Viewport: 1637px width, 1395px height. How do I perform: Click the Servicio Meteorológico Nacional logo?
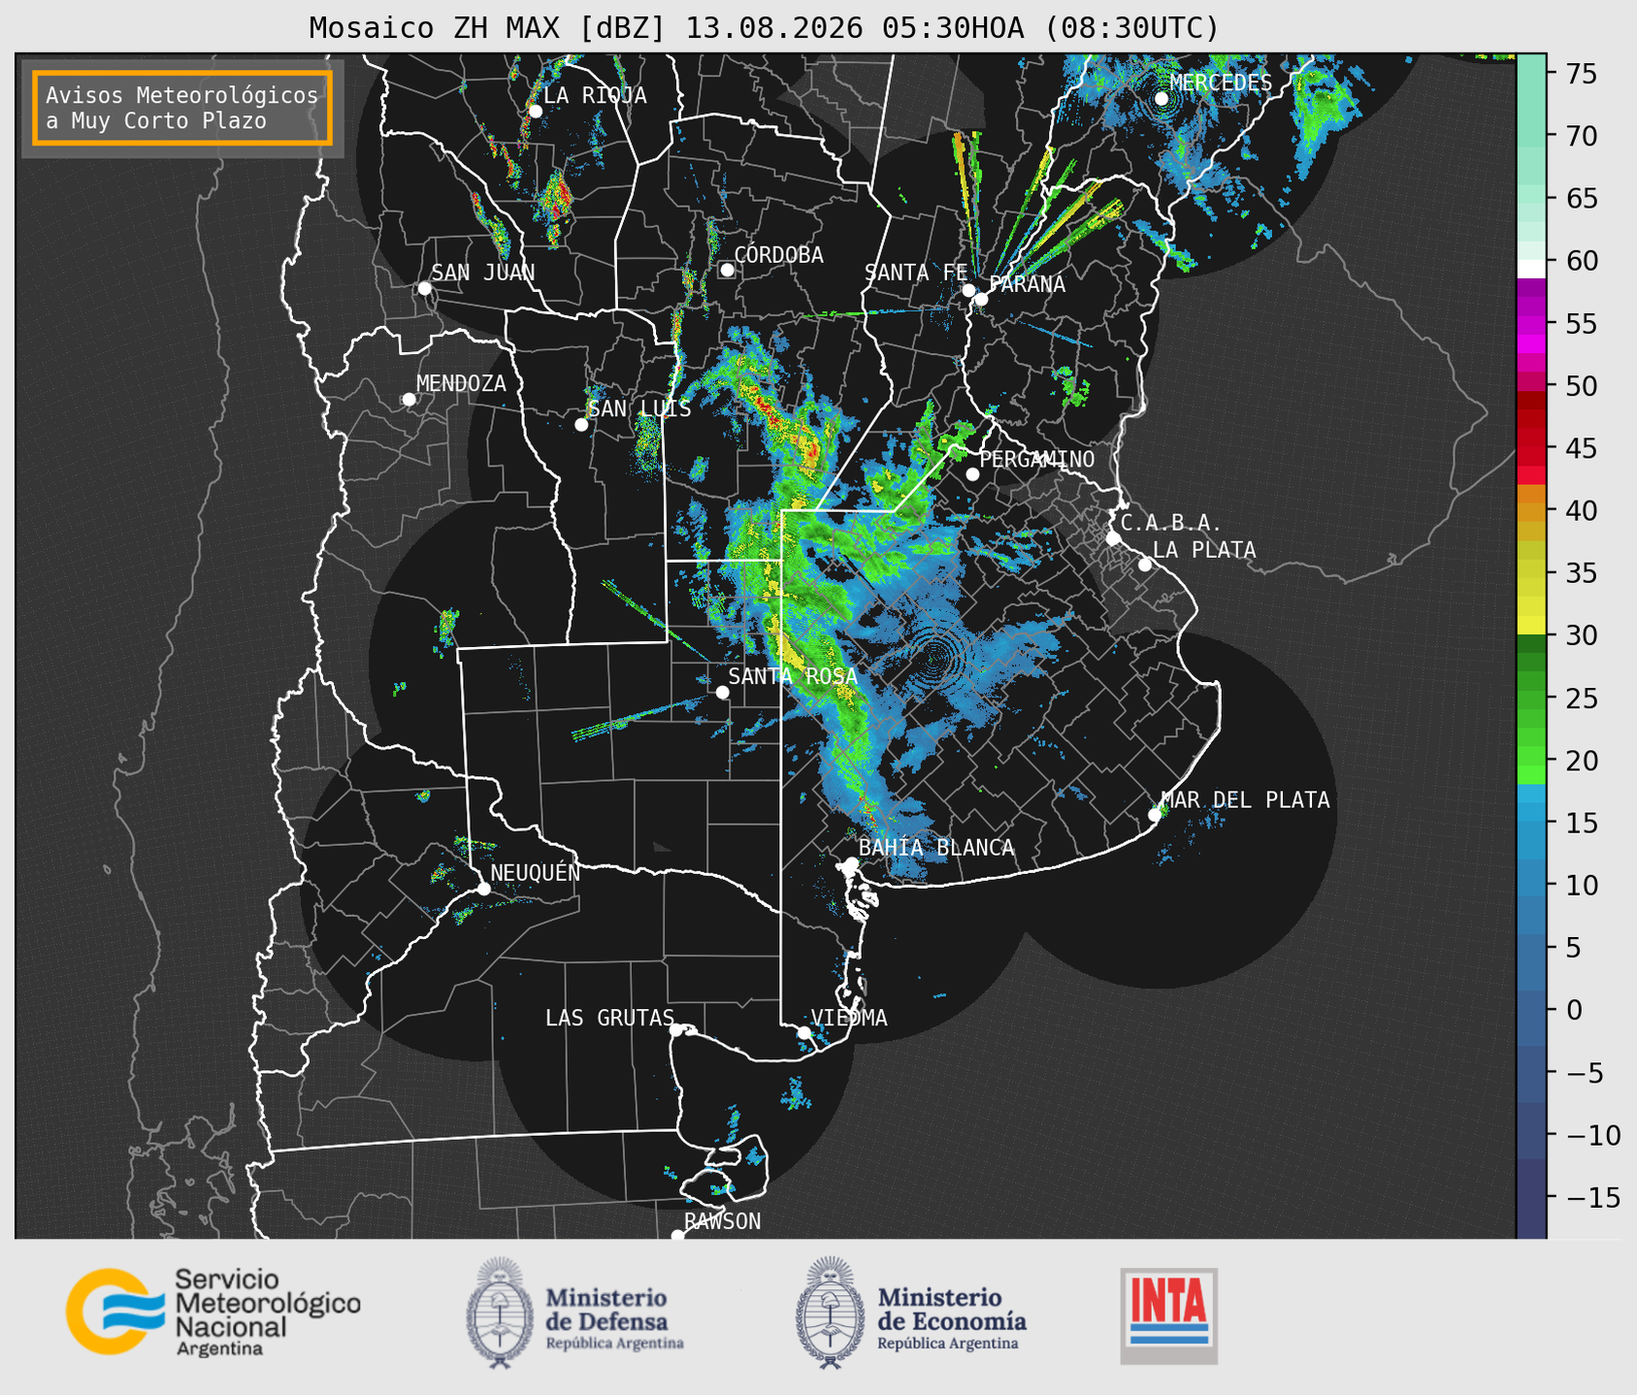pos(213,1313)
